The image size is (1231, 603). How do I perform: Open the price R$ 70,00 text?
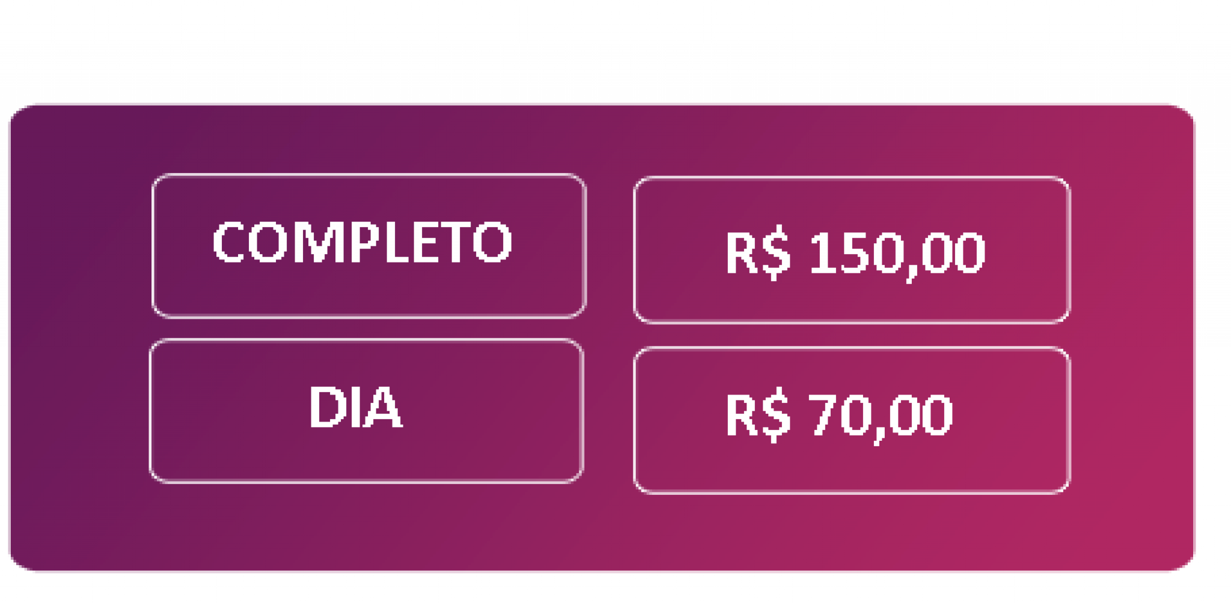pyautogui.click(x=838, y=415)
